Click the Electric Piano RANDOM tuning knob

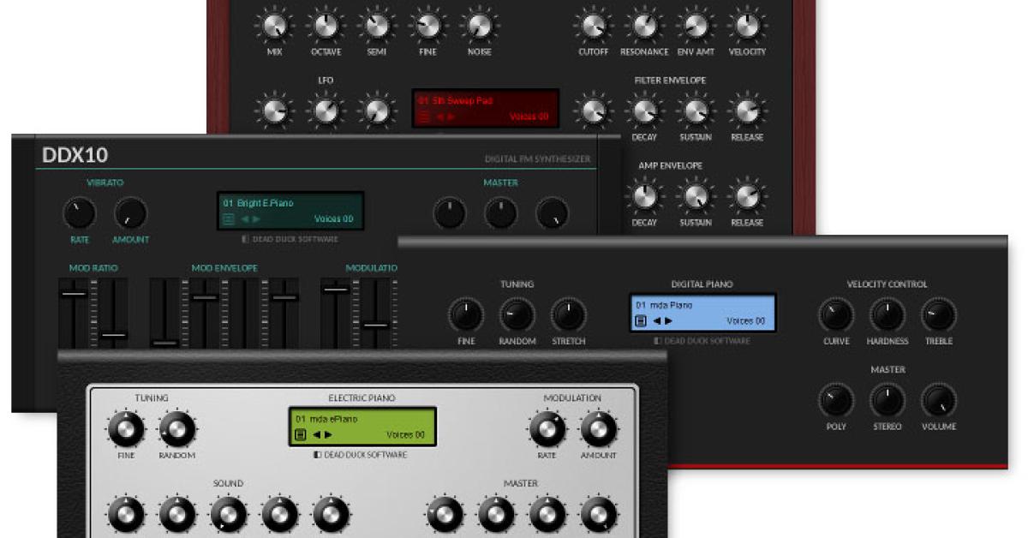[x=177, y=428]
